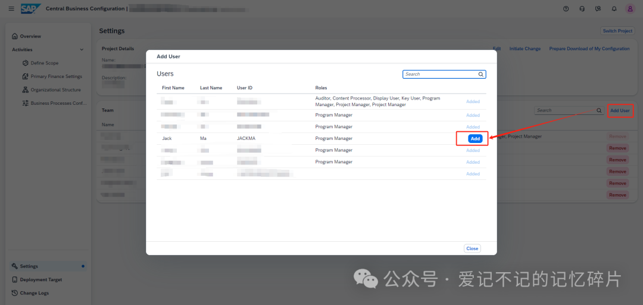
Task: Select Settings in the sidebar
Action: pyautogui.click(x=48, y=266)
